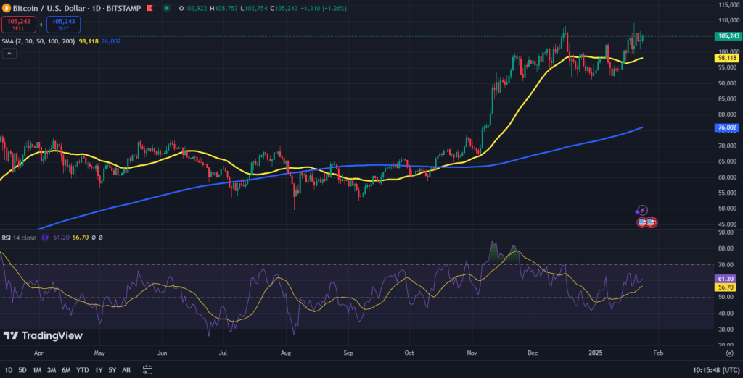Click the order quantity 1 between Sell and Buy
Image resolution: width=743 pixels, height=378 pixels.
click(41, 25)
